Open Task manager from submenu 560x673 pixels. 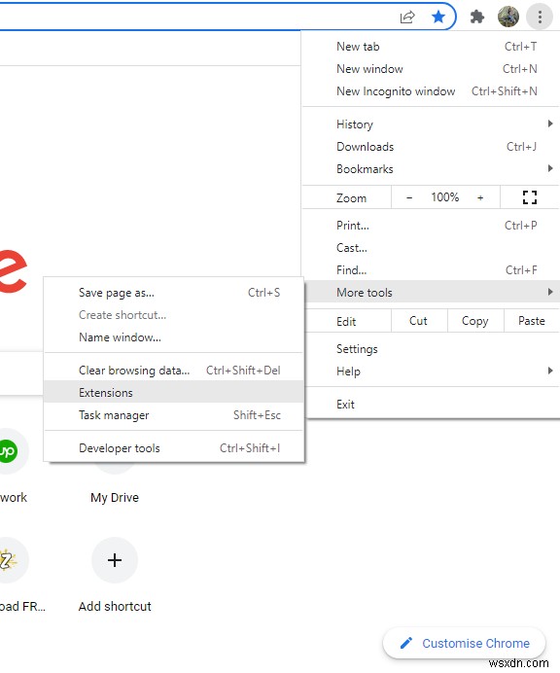click(x=174, y=414)
